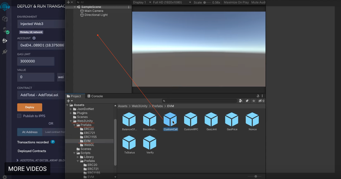This screenshot has height=179, width=341.
Task: Add a new account with plus icon
Action: [34, 38]
